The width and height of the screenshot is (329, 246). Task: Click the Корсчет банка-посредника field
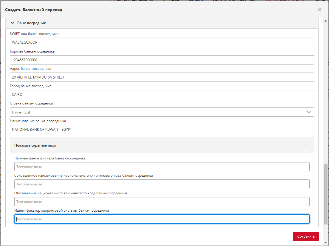tap(162, 60)
